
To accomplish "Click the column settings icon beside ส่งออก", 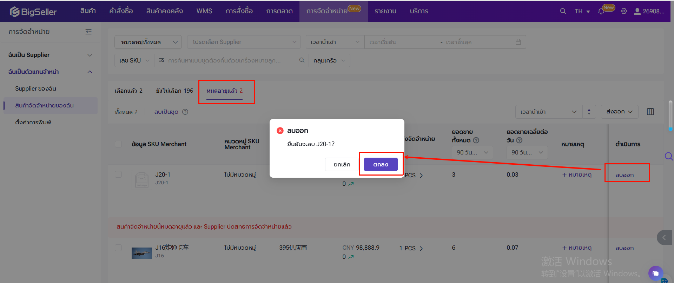I will point(650,112).
